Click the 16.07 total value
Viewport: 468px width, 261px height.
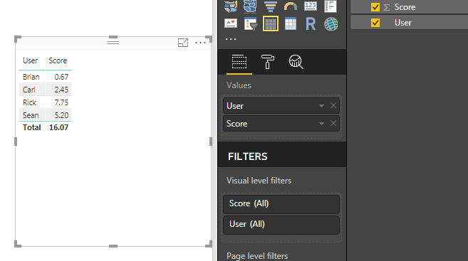pyautogui.click(x=58, y=127)
